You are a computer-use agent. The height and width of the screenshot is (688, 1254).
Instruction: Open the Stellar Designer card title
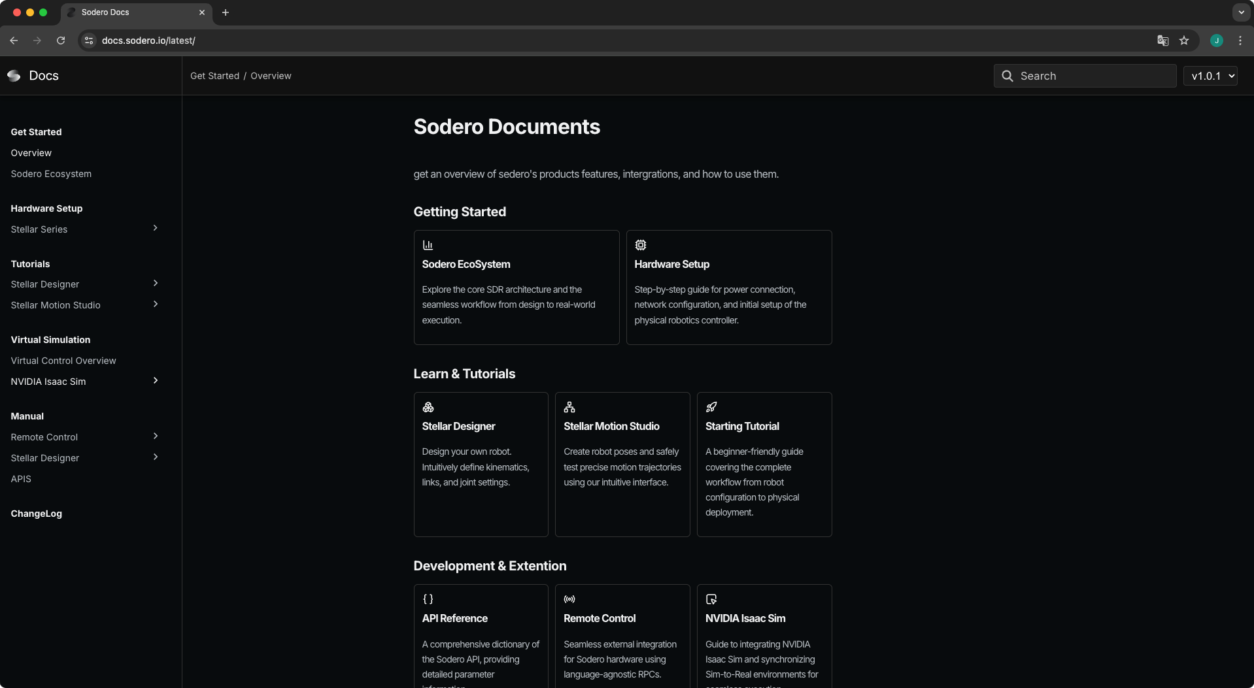[458, 426]
